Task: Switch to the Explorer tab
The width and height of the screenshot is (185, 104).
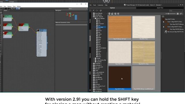Action: click(112, 8)
